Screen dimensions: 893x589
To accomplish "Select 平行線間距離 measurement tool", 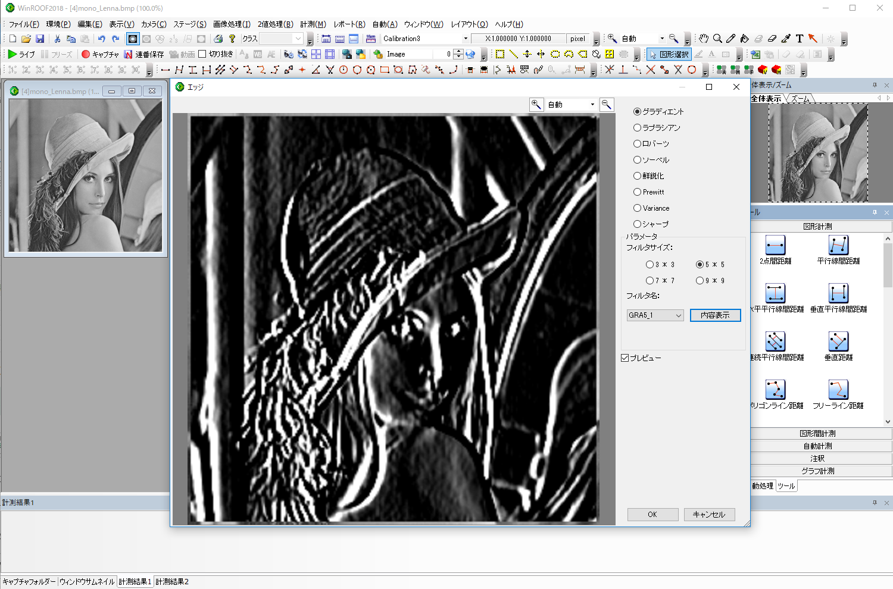I will point(838,250).
